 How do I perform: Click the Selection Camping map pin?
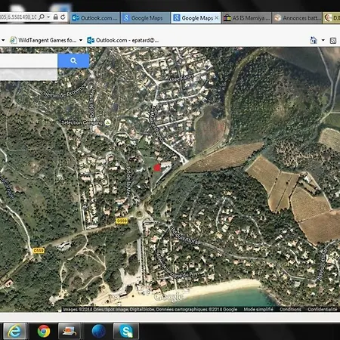108,122
